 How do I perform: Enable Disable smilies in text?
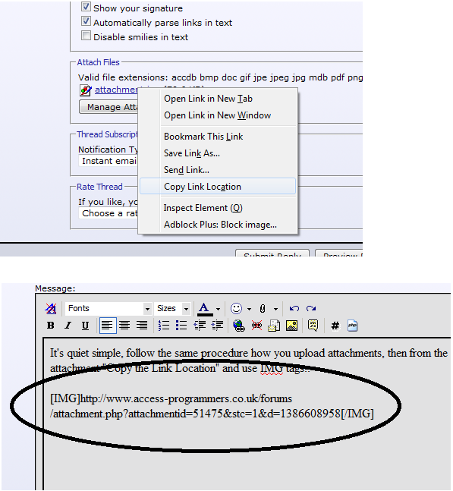tap(86, 36)
